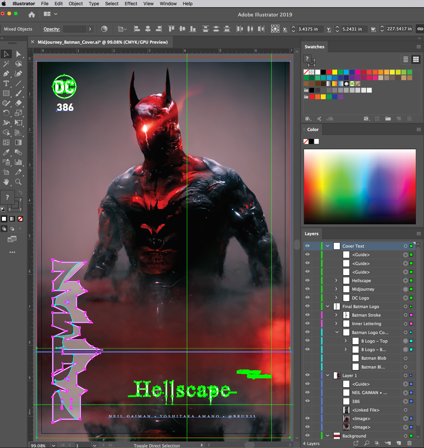This screenshot has height=448, width=424.
Task: Pick a color from the spectrum ramp
Action: click(360, 187)
